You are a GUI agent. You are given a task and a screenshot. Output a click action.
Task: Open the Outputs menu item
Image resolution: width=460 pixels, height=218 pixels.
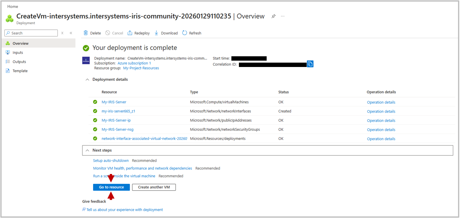(x=19, y=62)
